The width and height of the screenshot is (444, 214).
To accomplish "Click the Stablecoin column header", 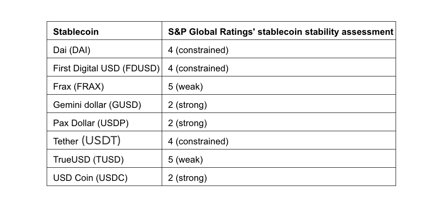I will tap(76, 32).
